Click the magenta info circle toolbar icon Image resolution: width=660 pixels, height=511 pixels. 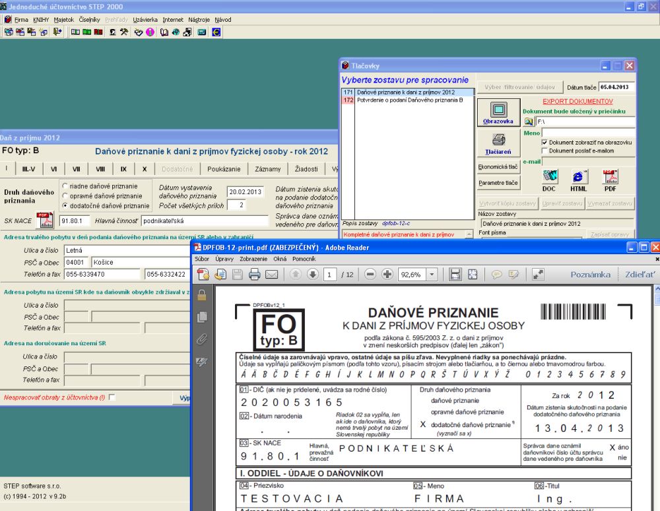(150, 32)
